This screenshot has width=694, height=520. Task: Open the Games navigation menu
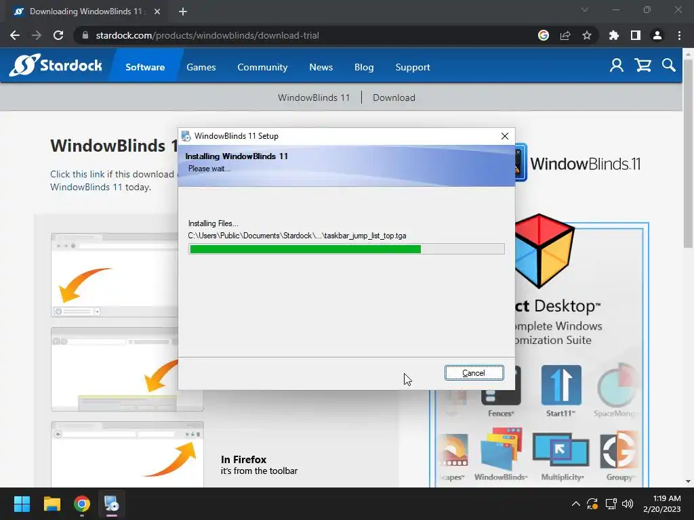point(201,67)
